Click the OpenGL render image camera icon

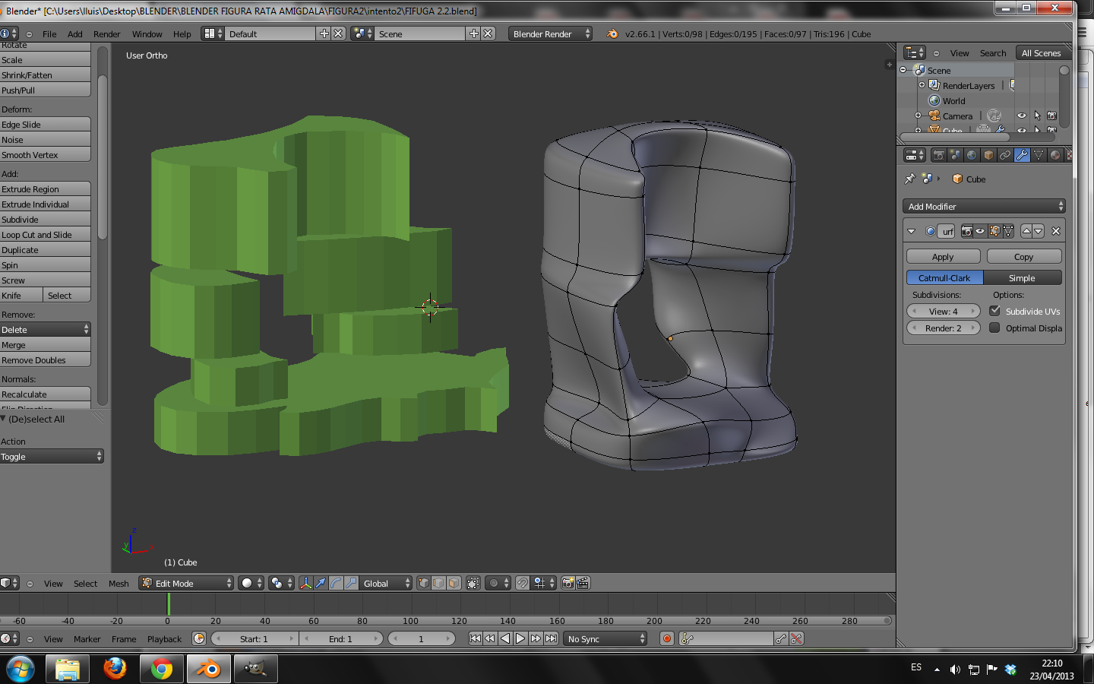568,583
